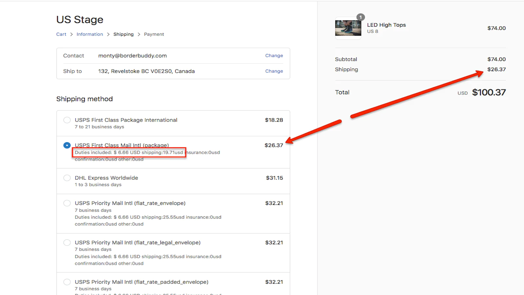
Task: Click the LED High Tops product name
Action: coord(386,25)
